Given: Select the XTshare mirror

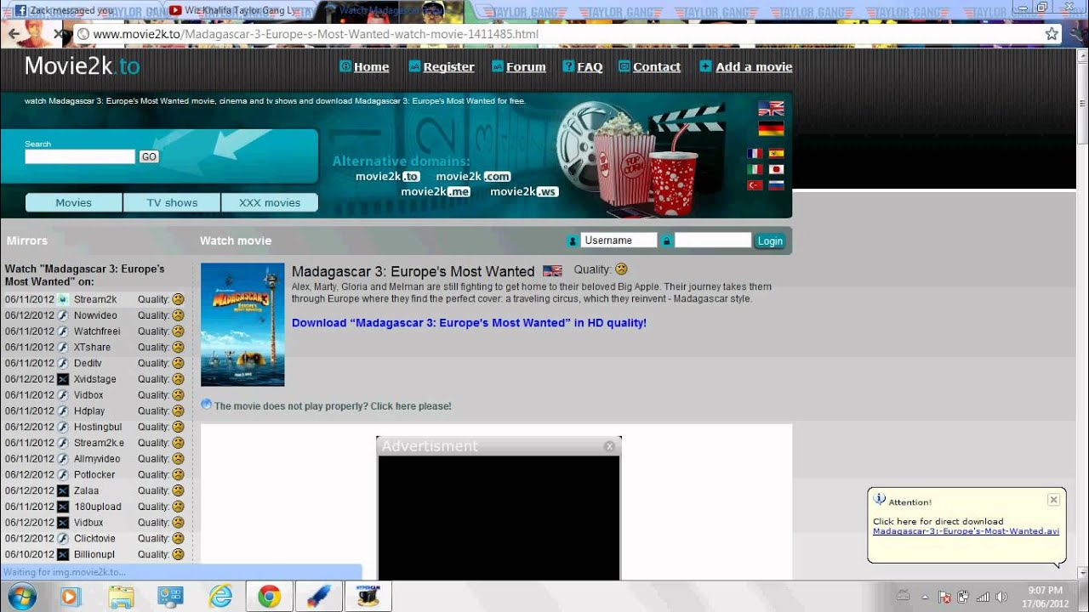Looking at the screenshot, I should pyautogui.click(x=92, y=348).
